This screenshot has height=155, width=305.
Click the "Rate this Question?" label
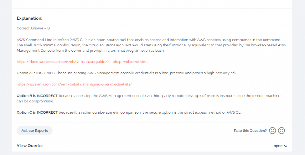coord(250,131)
